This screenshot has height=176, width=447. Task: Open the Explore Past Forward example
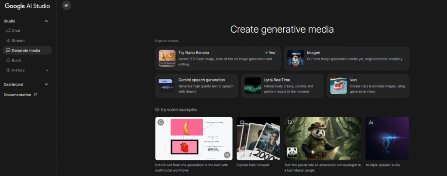[x=258, y=138]
